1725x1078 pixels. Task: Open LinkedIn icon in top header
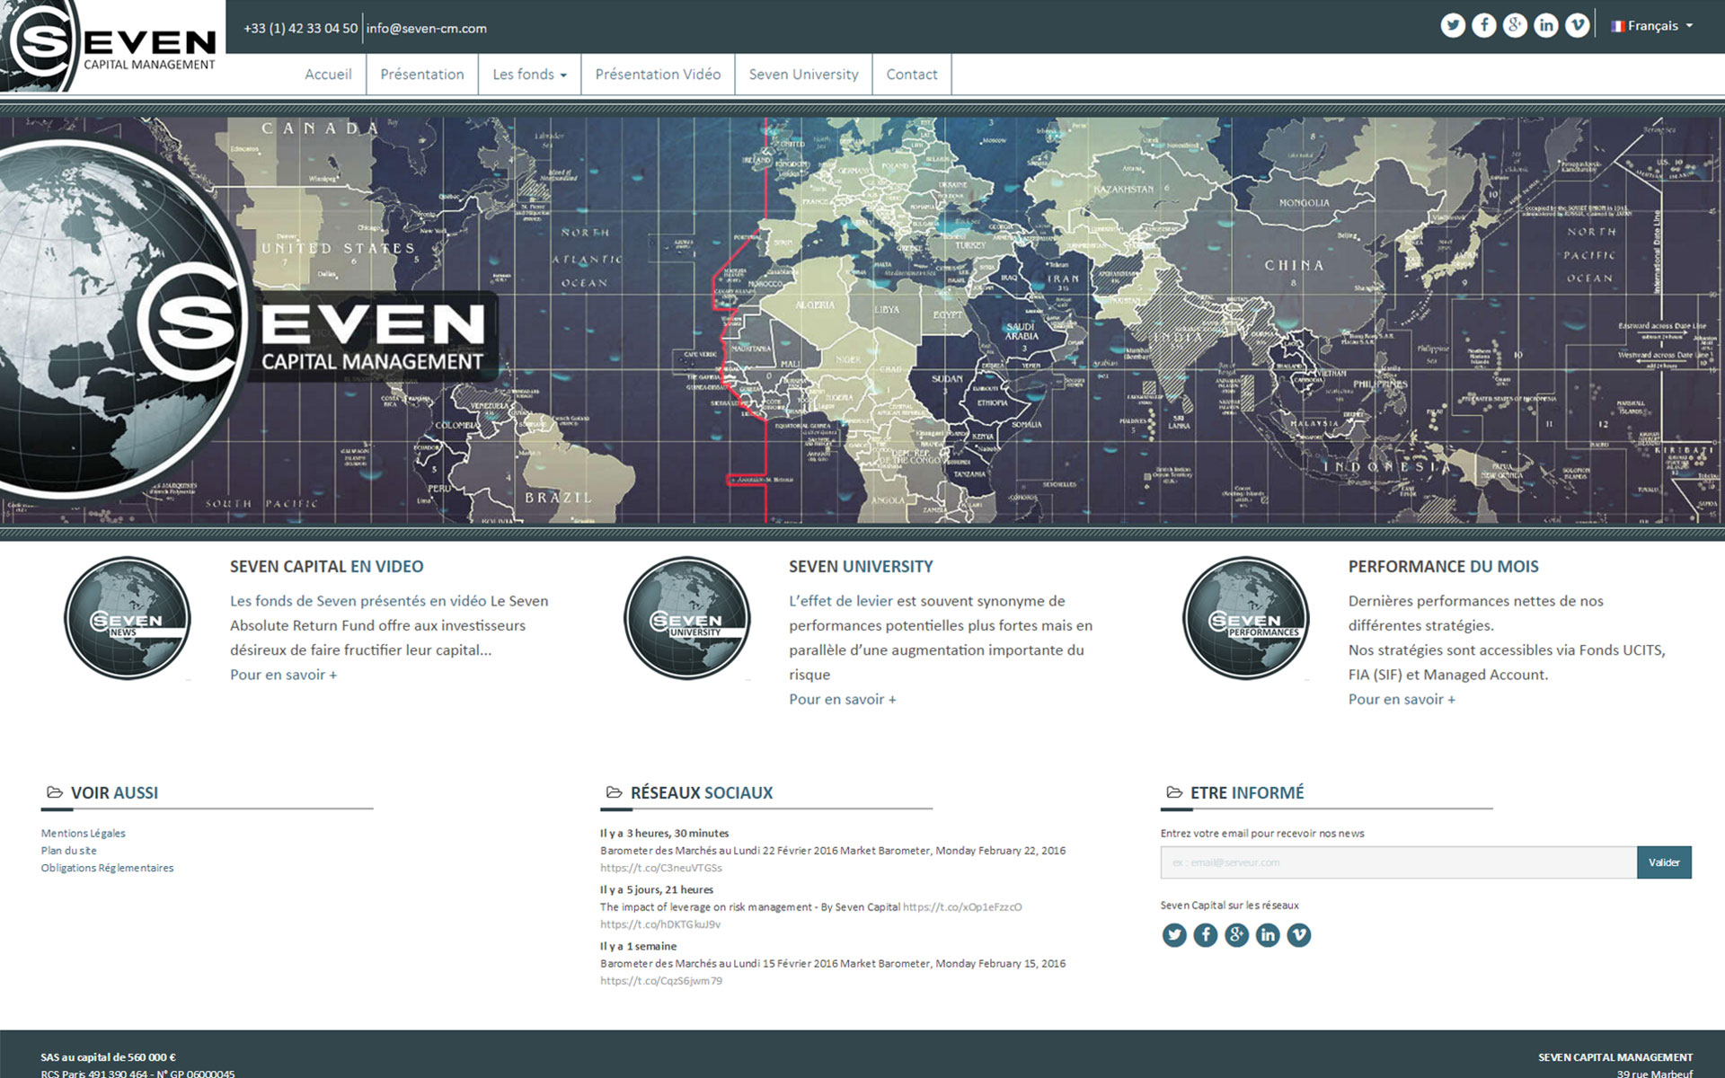[1546, 25]
